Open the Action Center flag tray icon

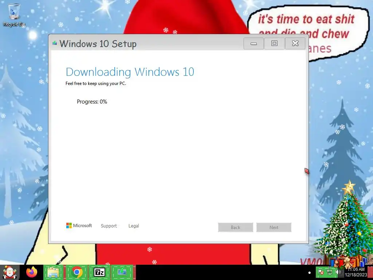pos(321,272)
